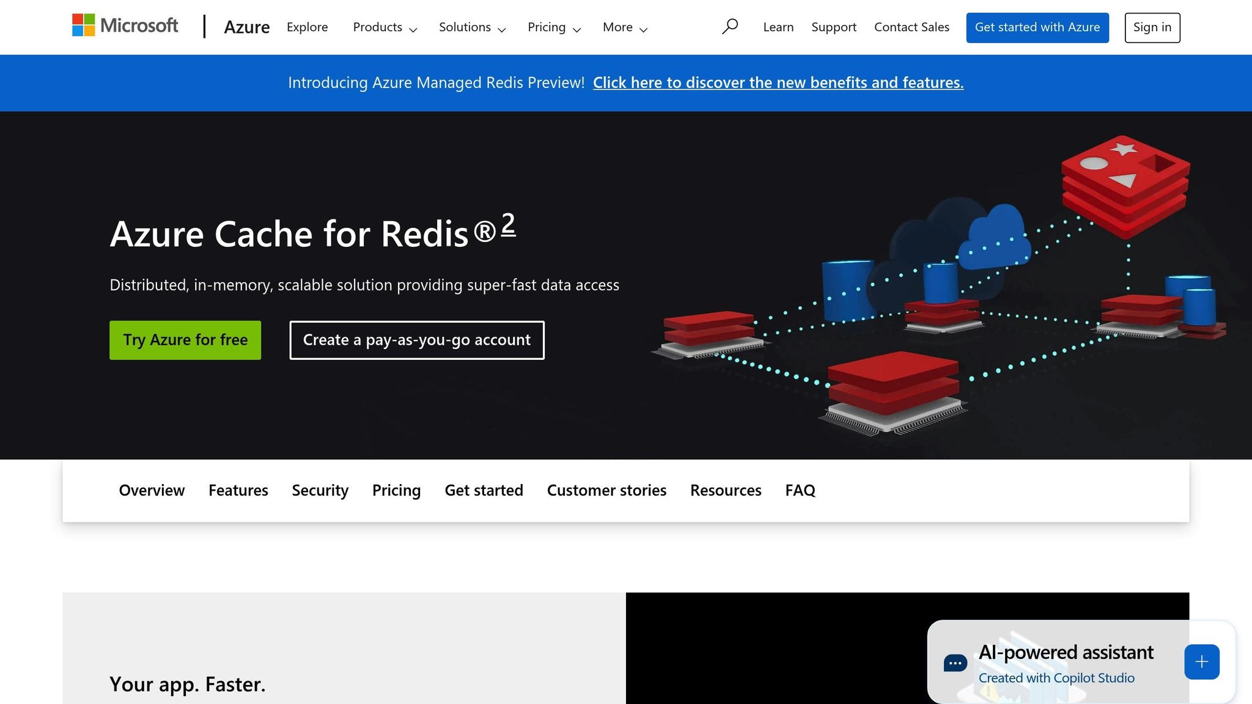Expand the Pricing dropdown in header
Viewport: 1252px width, 704px height.
click(x=554, y=28)
